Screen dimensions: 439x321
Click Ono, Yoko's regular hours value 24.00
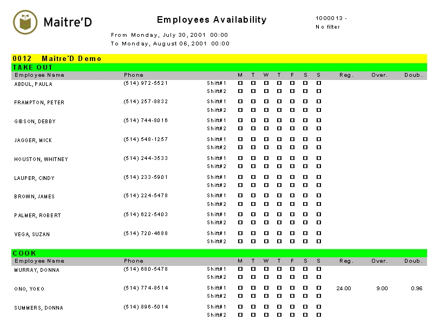click(344, 289)
